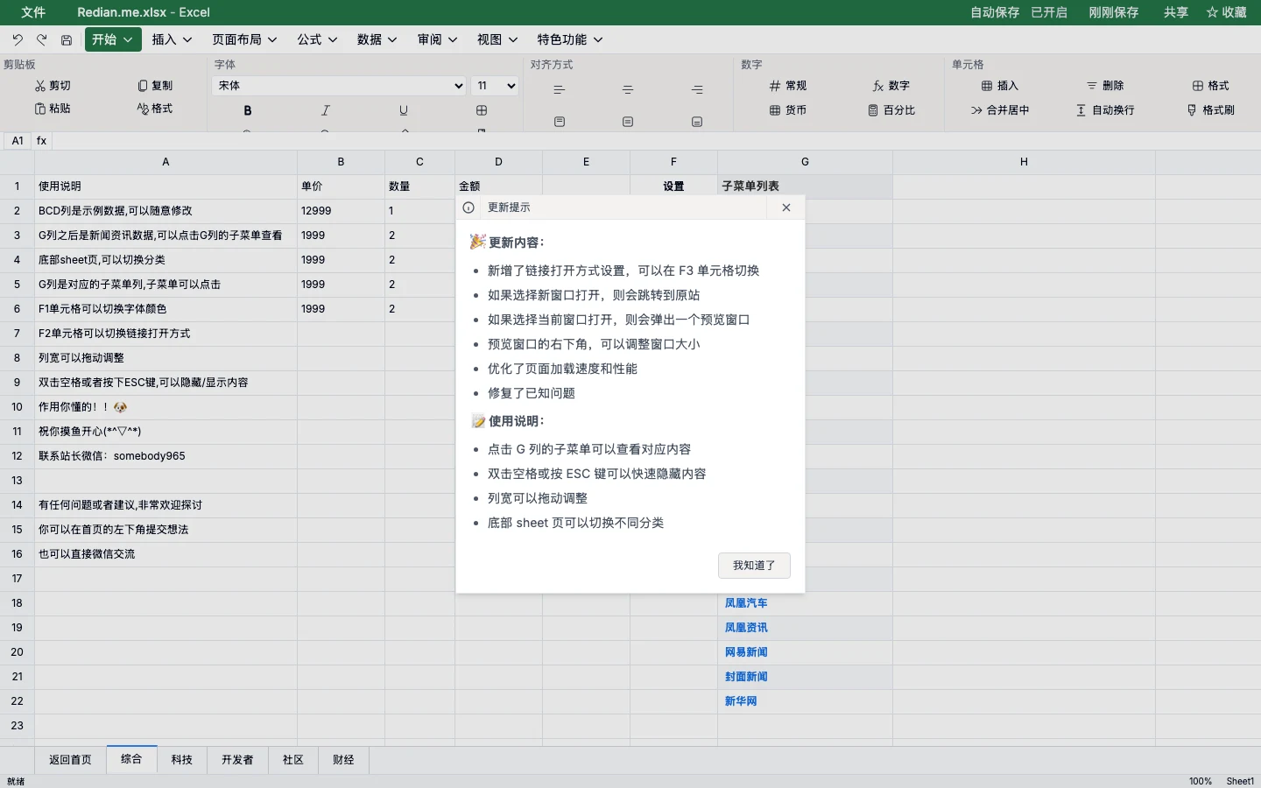
Task: Toggle underline formatting (U)
Action: point(404,110)
